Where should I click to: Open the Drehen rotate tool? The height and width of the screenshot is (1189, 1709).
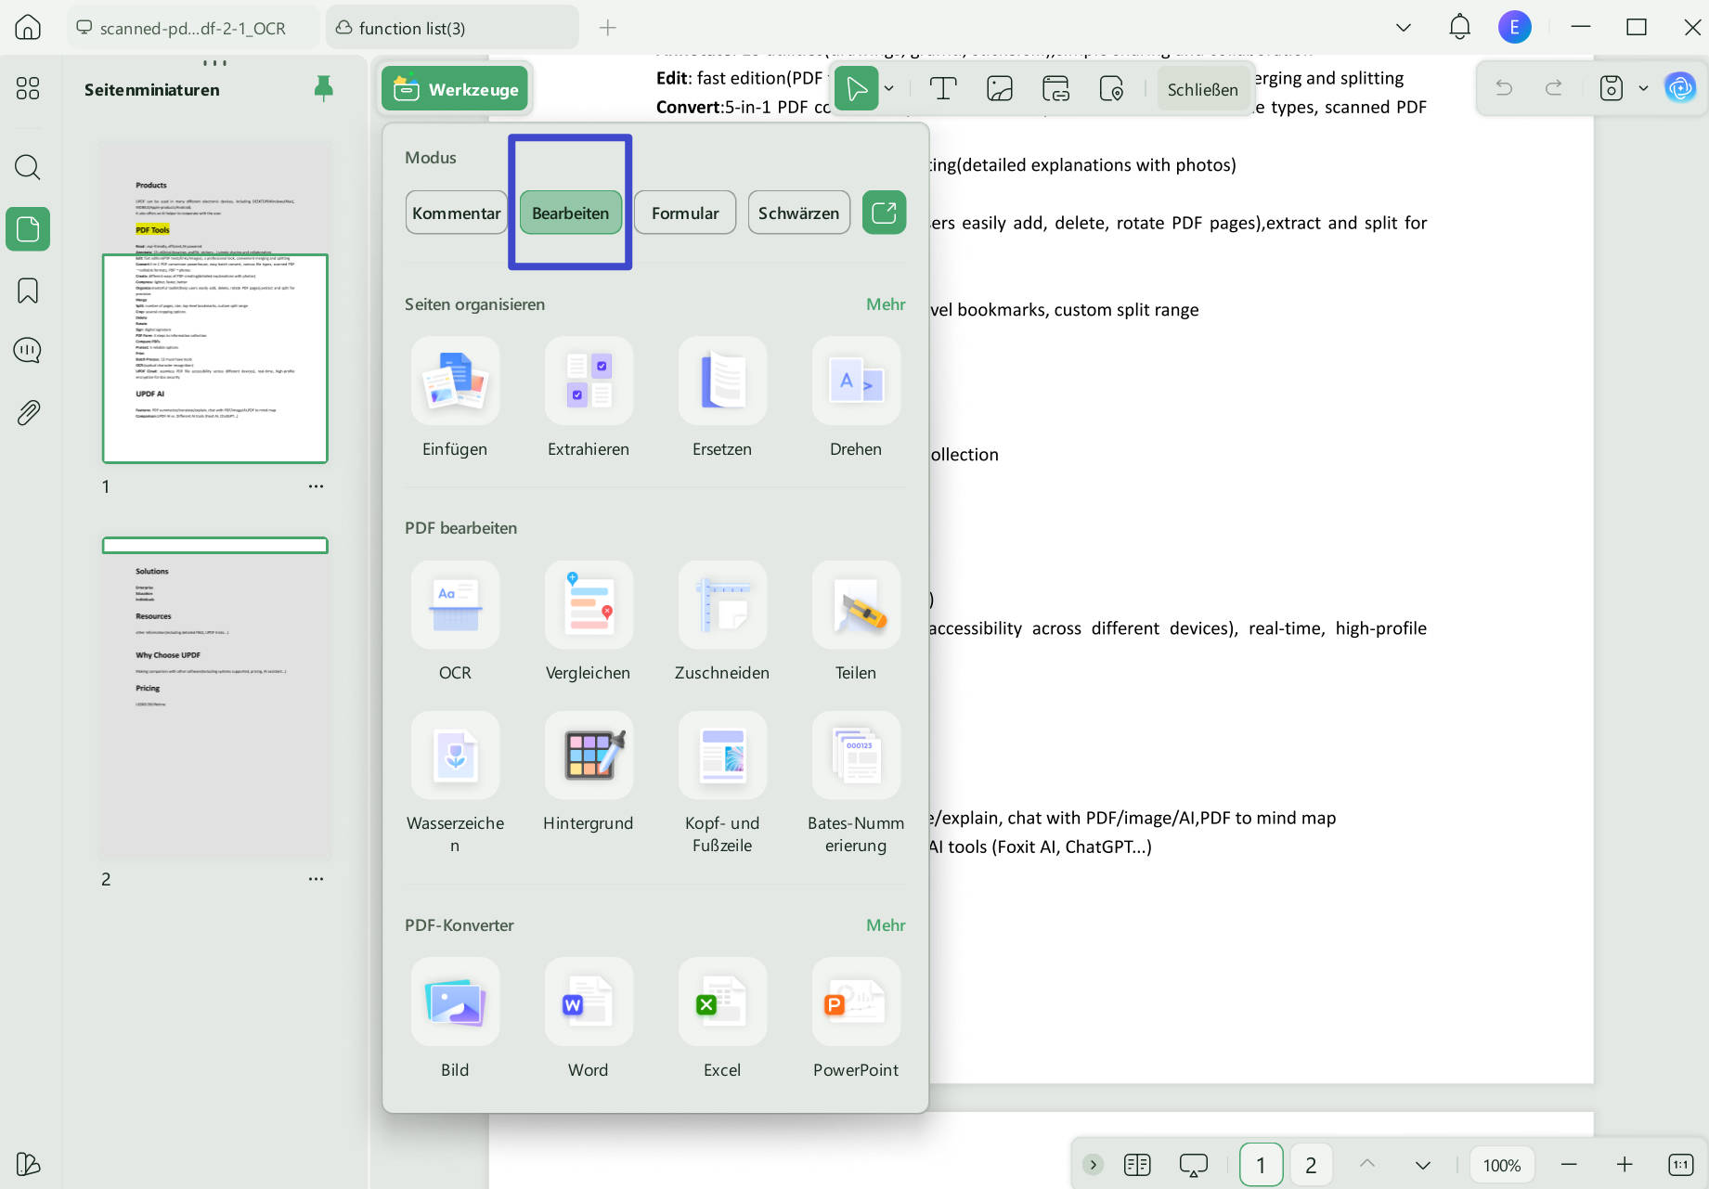856,381
